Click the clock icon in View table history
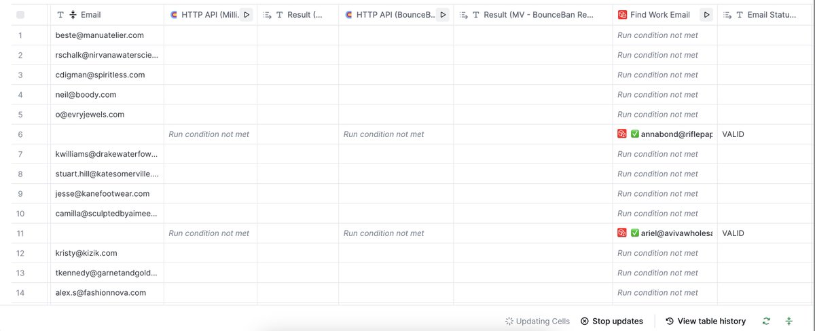Image resolution: width=815 pixels, height=331 pixels. tap(670, 321)
